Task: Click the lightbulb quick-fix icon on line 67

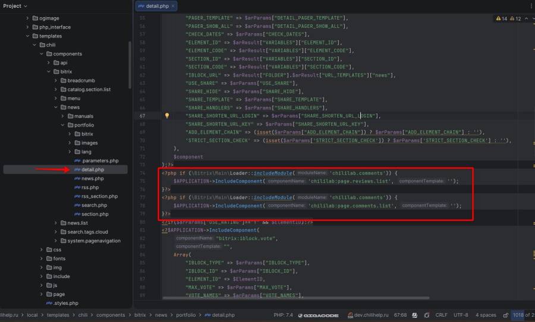Action: (167, 116)
